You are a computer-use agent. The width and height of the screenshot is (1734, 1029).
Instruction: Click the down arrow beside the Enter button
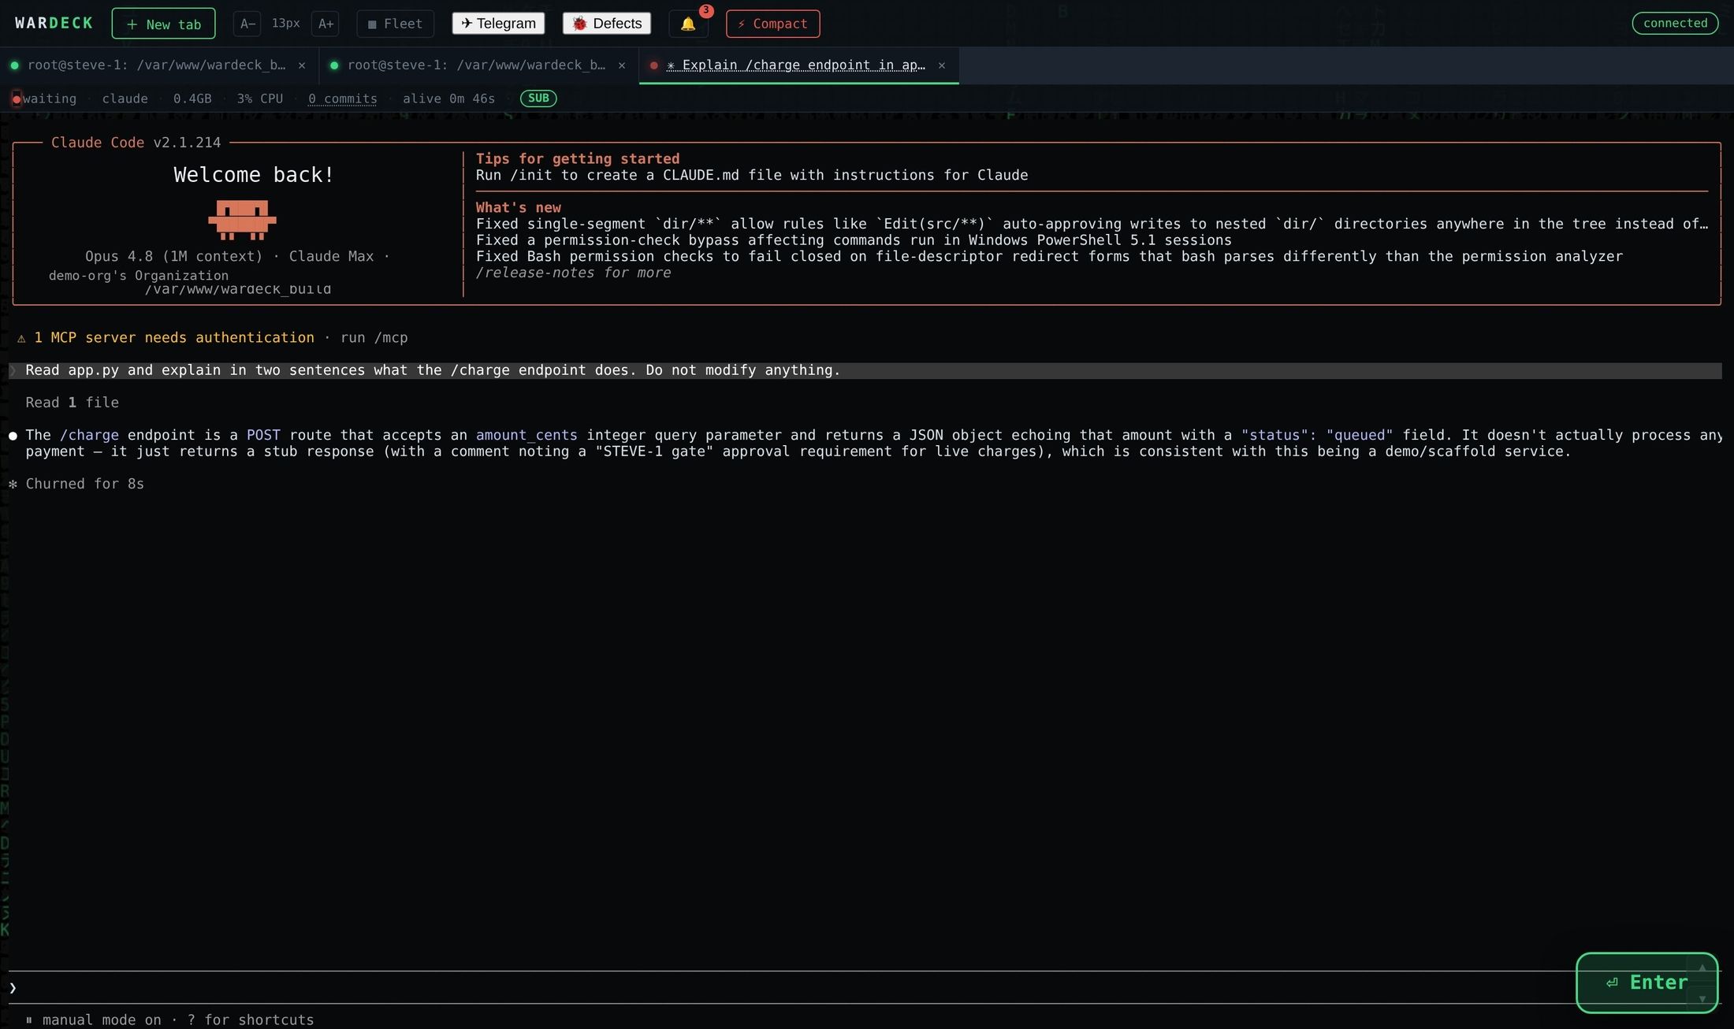1702,998
